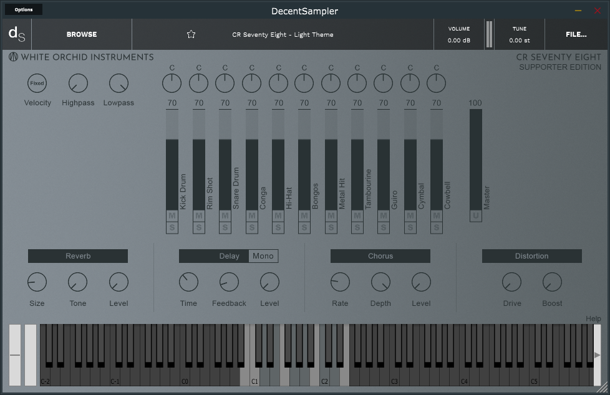
Task: Adjust the Highpass filter knob
Action: pos(78,83)
